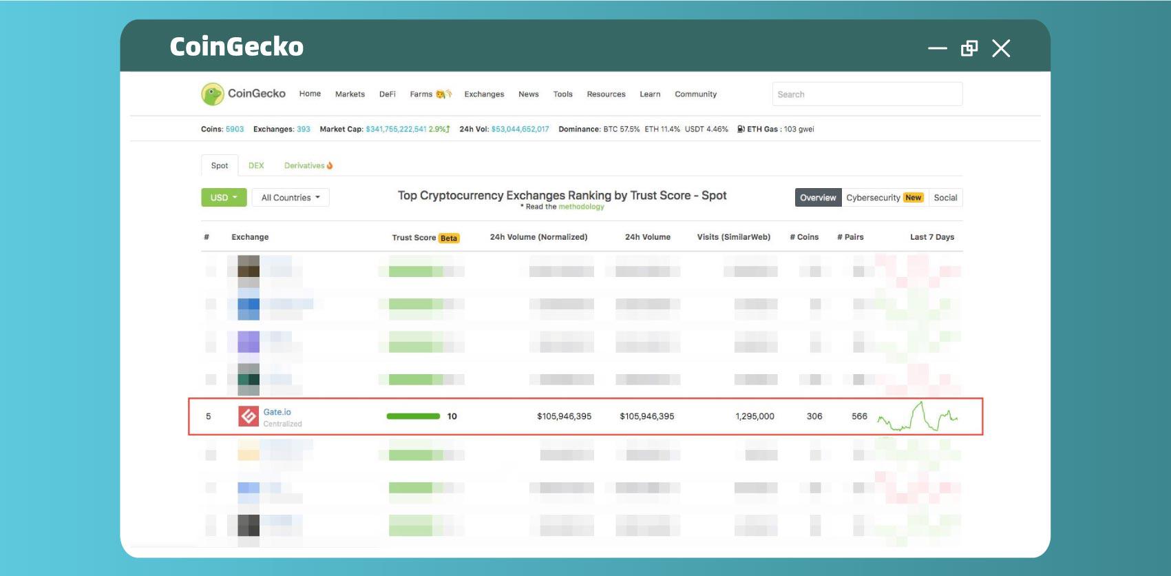Click the # rank column header

pyautogui.click(x=207, y=237)
